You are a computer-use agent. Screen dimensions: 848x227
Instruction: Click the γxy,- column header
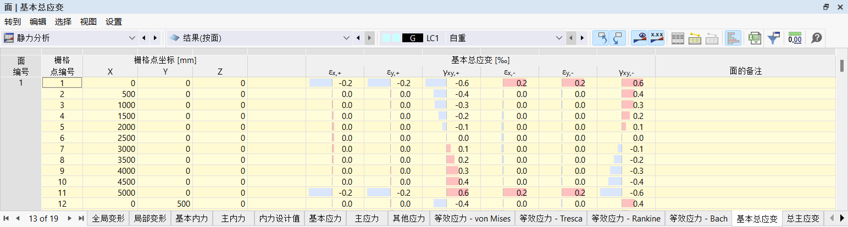[x=626, y=71]
